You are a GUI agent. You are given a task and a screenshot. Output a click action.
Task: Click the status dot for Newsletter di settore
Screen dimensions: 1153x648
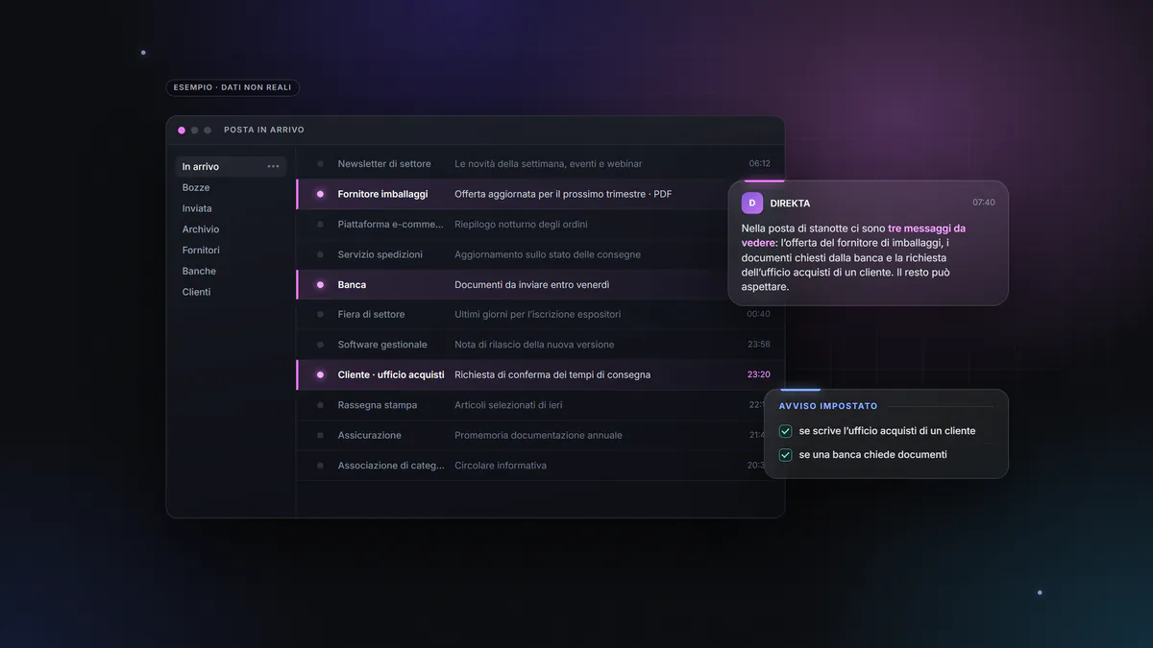320,164
